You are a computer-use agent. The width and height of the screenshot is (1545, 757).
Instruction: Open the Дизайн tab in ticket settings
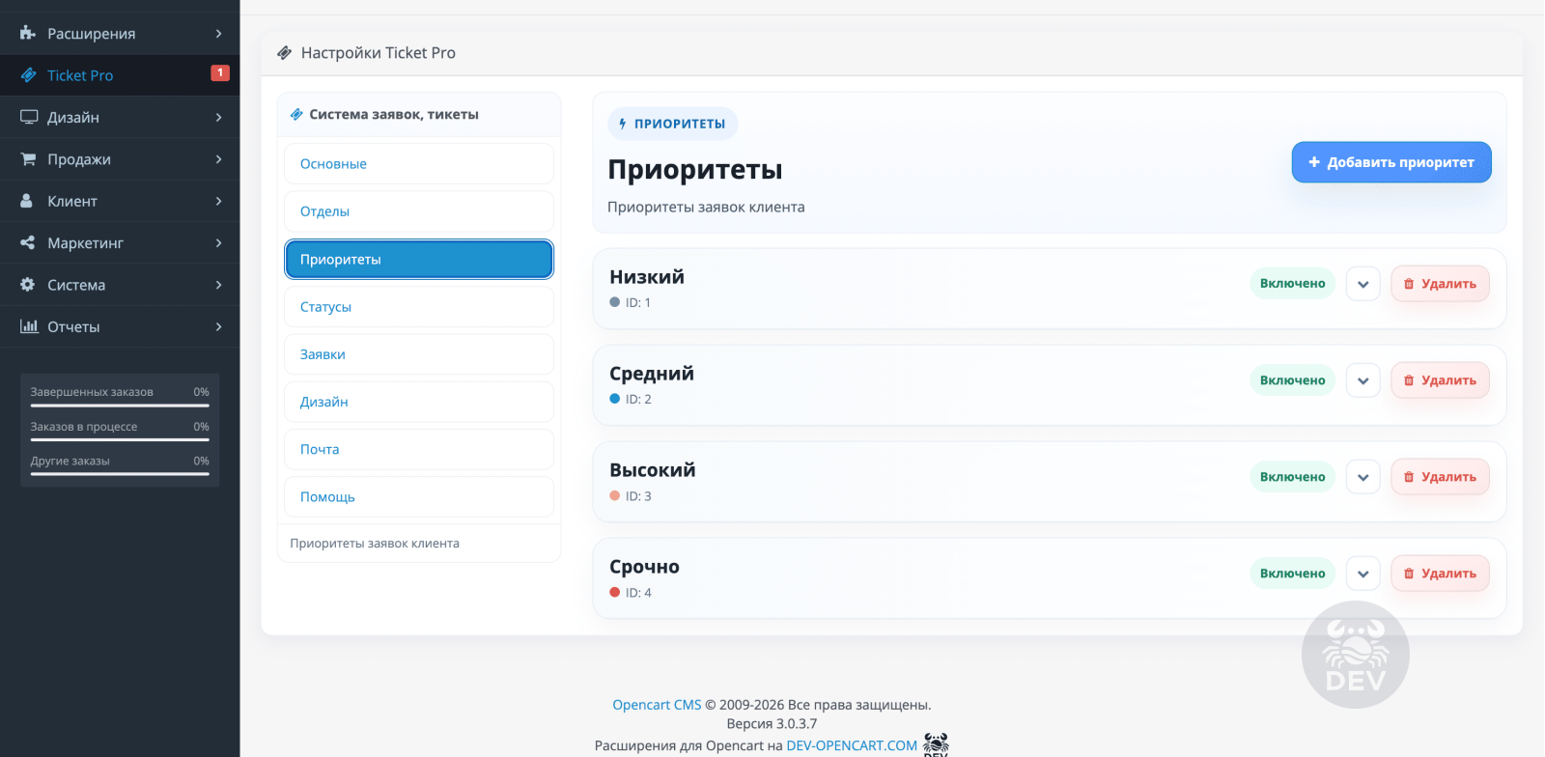419,402
